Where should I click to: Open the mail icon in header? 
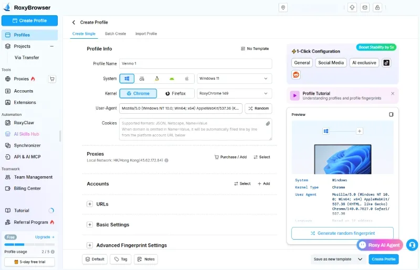(365, 7)
